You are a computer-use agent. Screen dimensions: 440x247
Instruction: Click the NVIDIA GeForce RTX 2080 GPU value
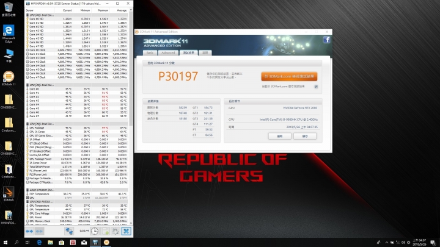tap(300, 108)
